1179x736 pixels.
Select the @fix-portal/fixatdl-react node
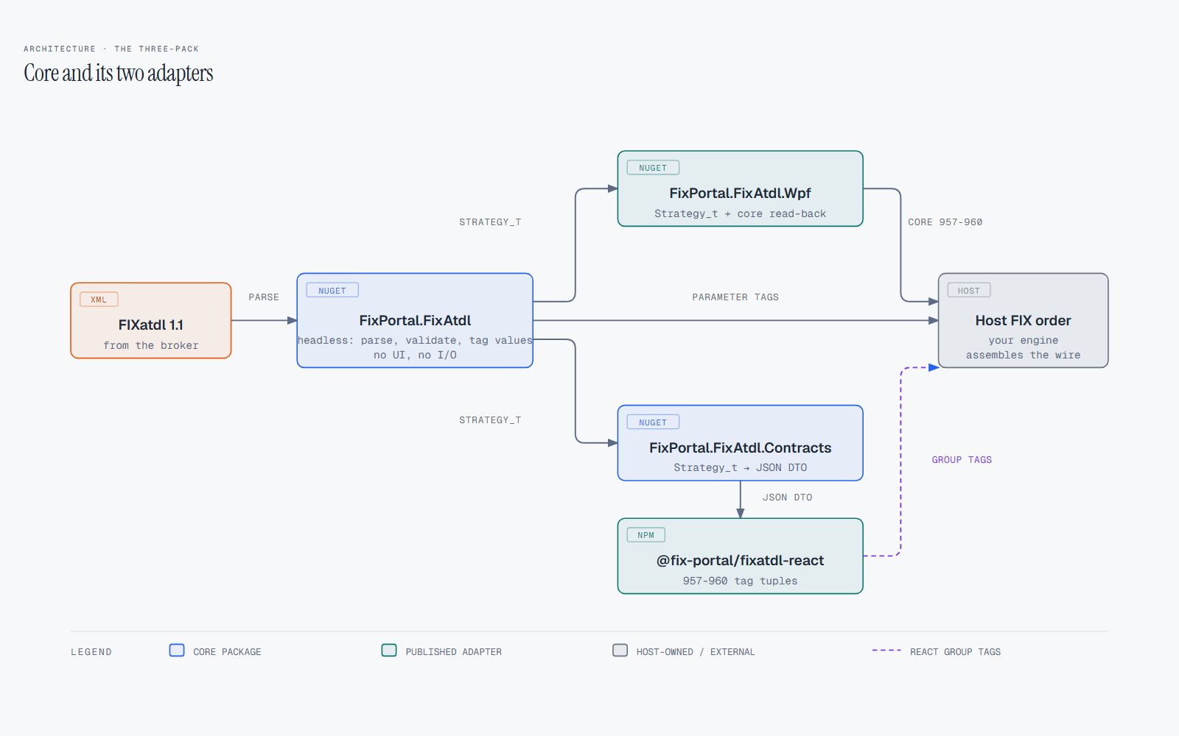coord(740,556)
